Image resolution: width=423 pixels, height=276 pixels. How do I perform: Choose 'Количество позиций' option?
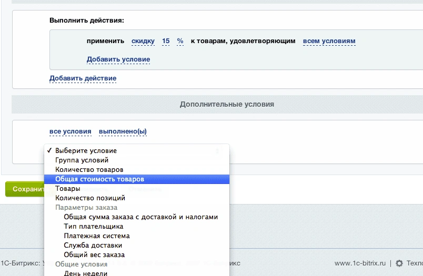[137, 198]
